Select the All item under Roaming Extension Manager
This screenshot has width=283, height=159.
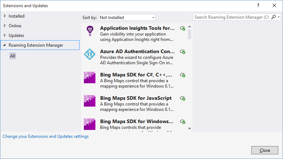(13, 56)
